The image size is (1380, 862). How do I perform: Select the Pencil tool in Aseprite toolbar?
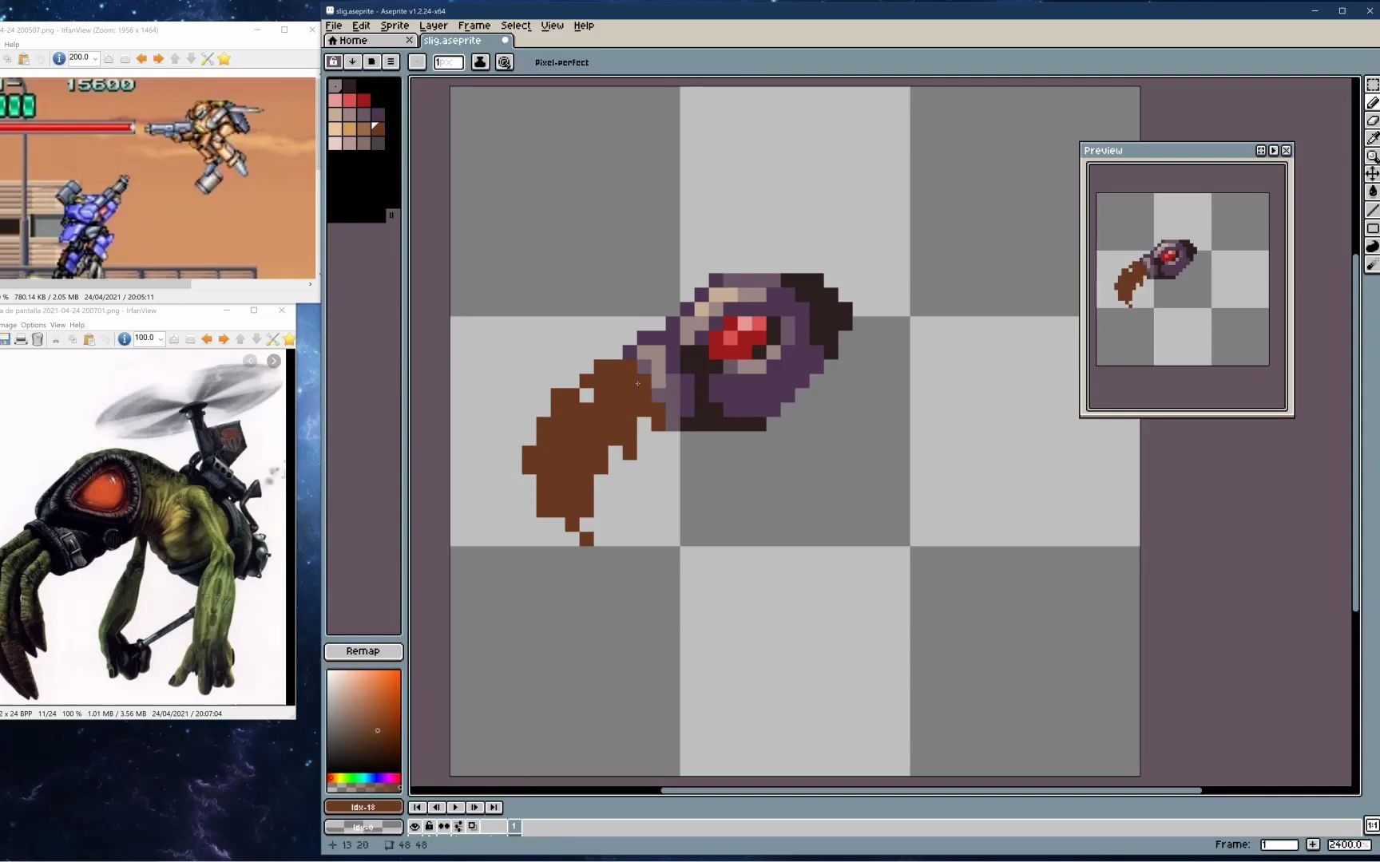(x=1372, y=102)
